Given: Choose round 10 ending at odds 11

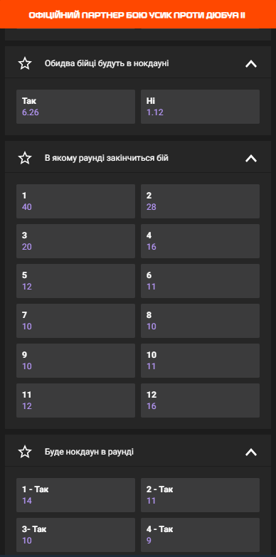Looking at the screenshot, I should click(200, 360).
